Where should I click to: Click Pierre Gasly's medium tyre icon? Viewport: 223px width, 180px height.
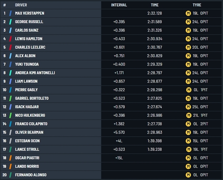(x=188, y=90)
